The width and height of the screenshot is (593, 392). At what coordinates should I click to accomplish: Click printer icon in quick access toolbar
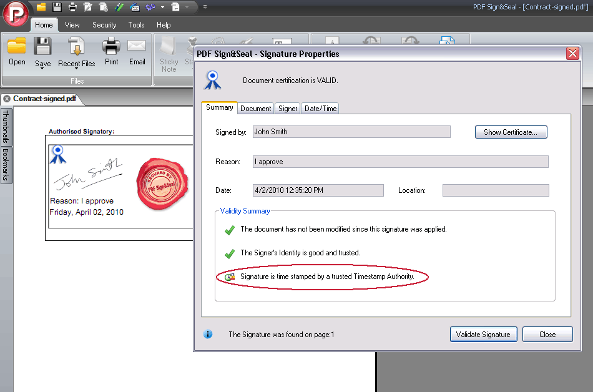72,7
